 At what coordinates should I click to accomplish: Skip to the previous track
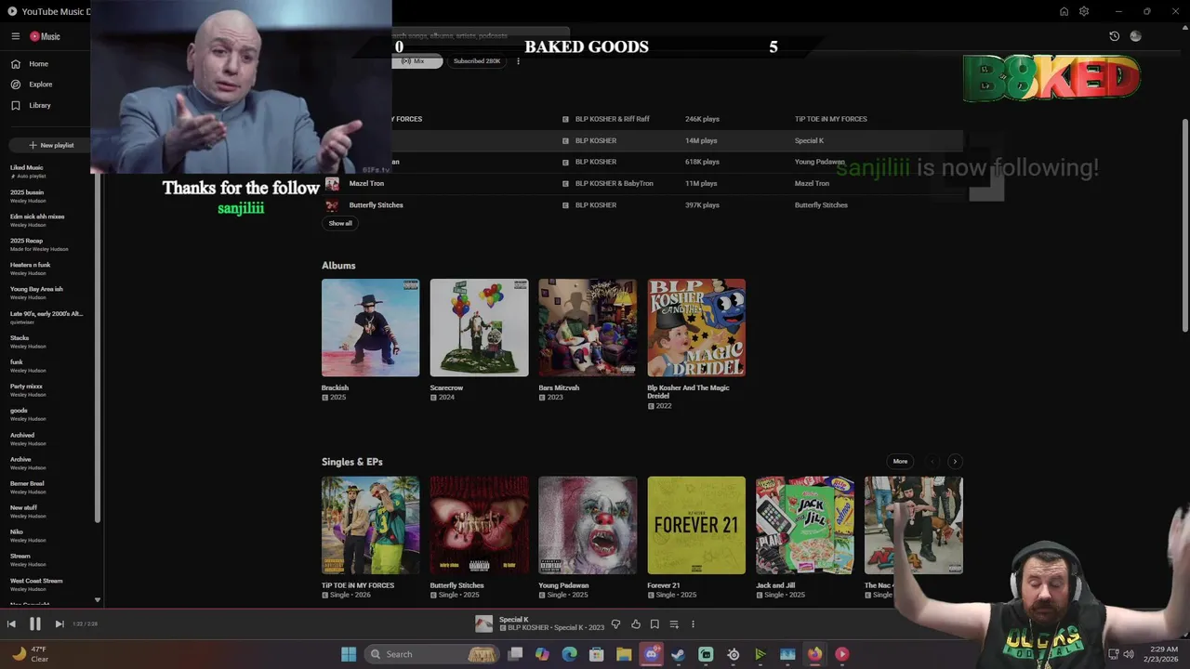coord(11,624)
